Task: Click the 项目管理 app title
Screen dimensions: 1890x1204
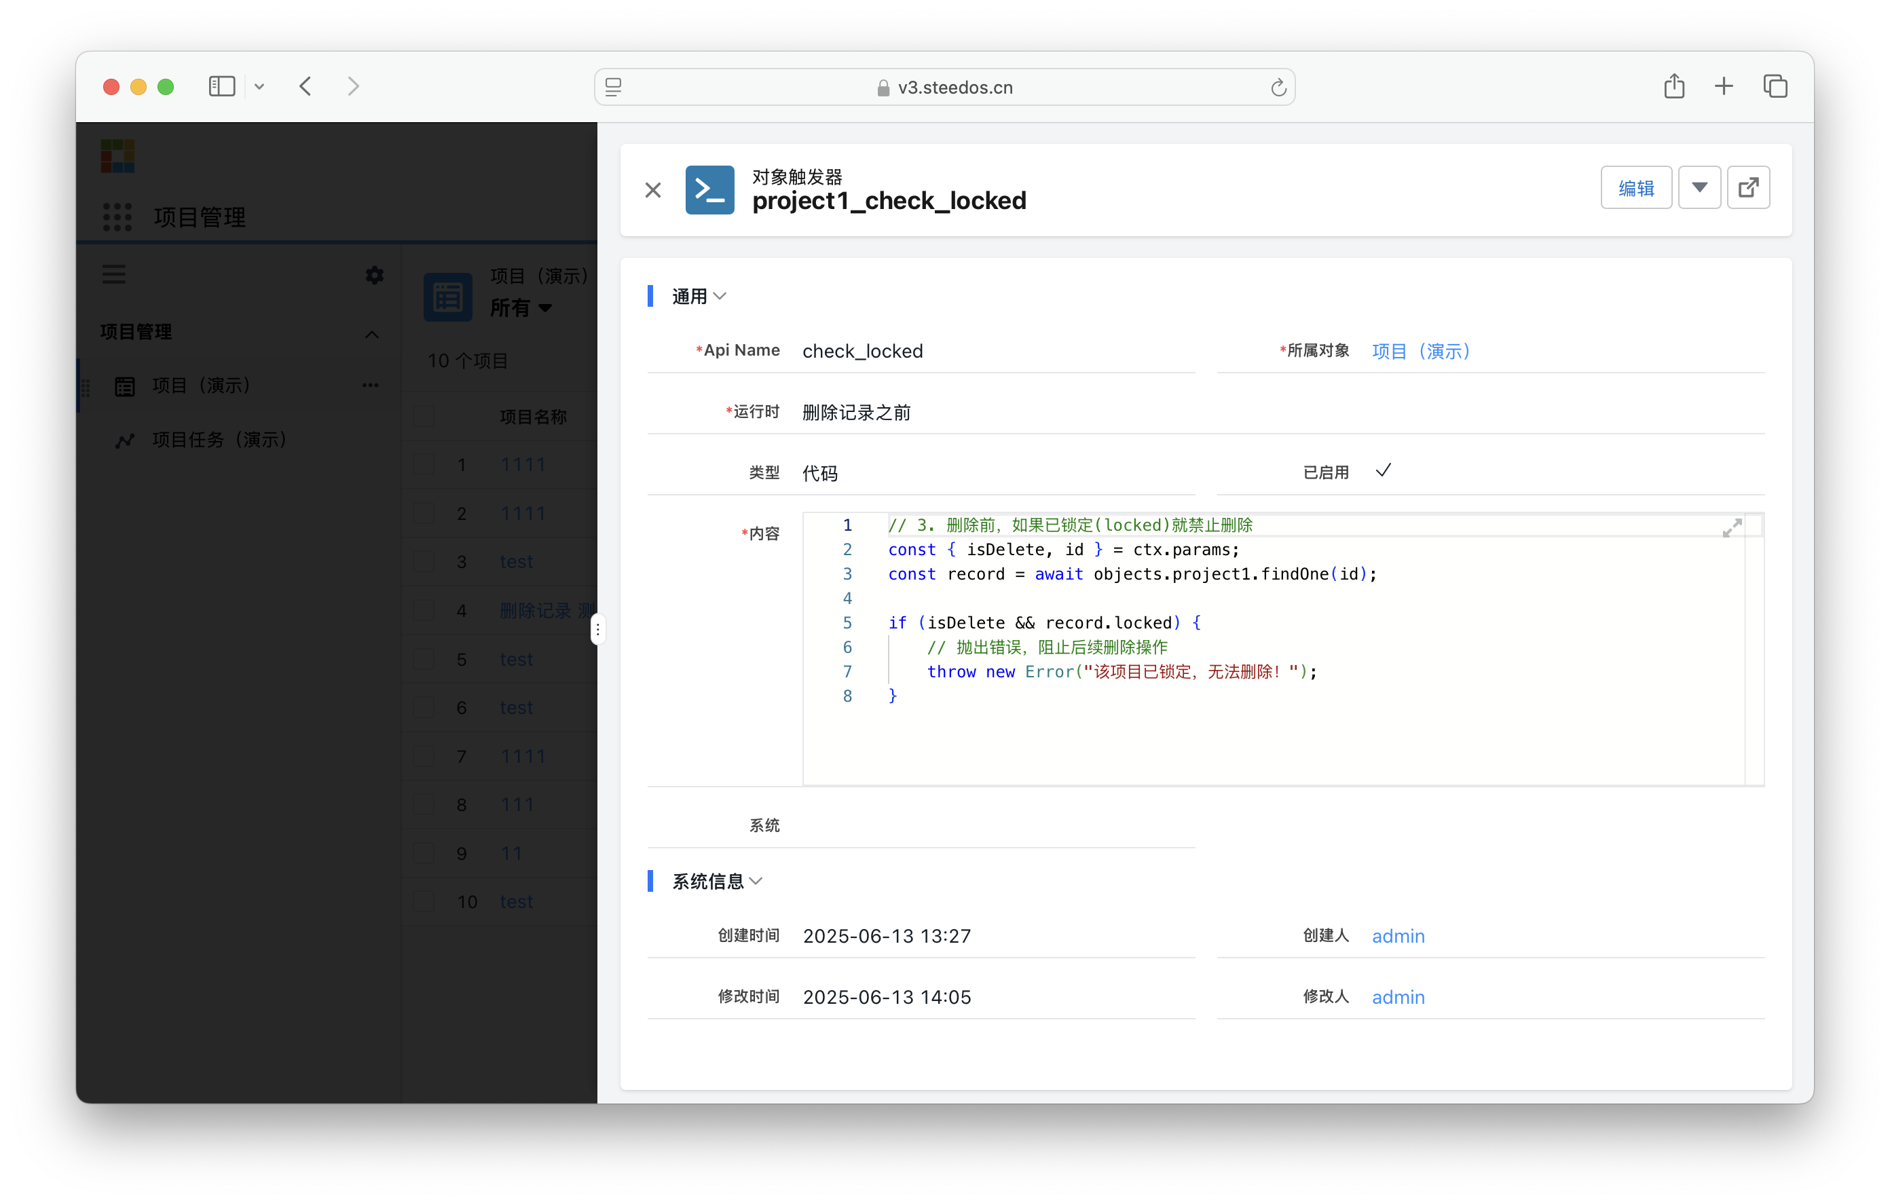Action: (200, 217)
